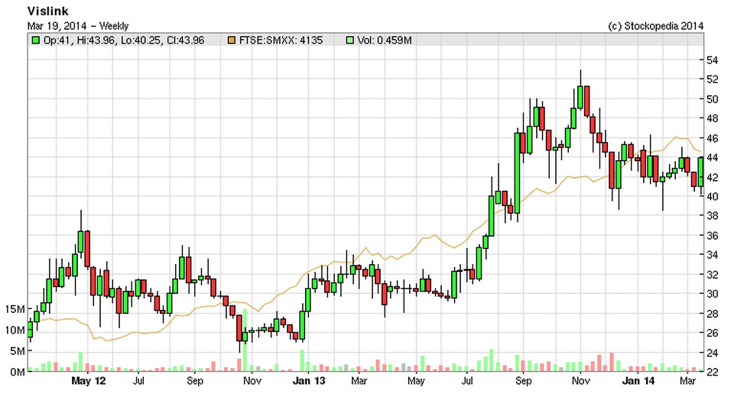Click the 'Vol: 0.459M' legend label
This screenshot has width=734, height=400.
[x=385, y=40]
